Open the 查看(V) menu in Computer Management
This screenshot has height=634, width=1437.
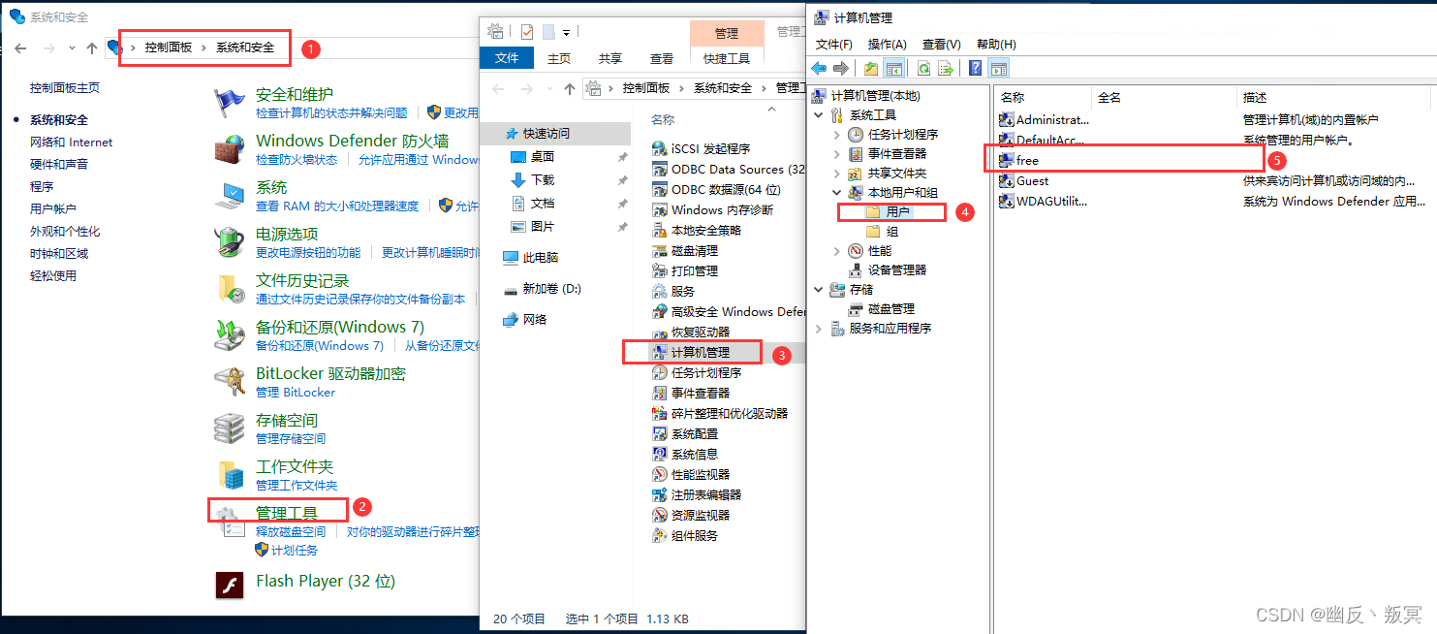(x=942, y=45)
